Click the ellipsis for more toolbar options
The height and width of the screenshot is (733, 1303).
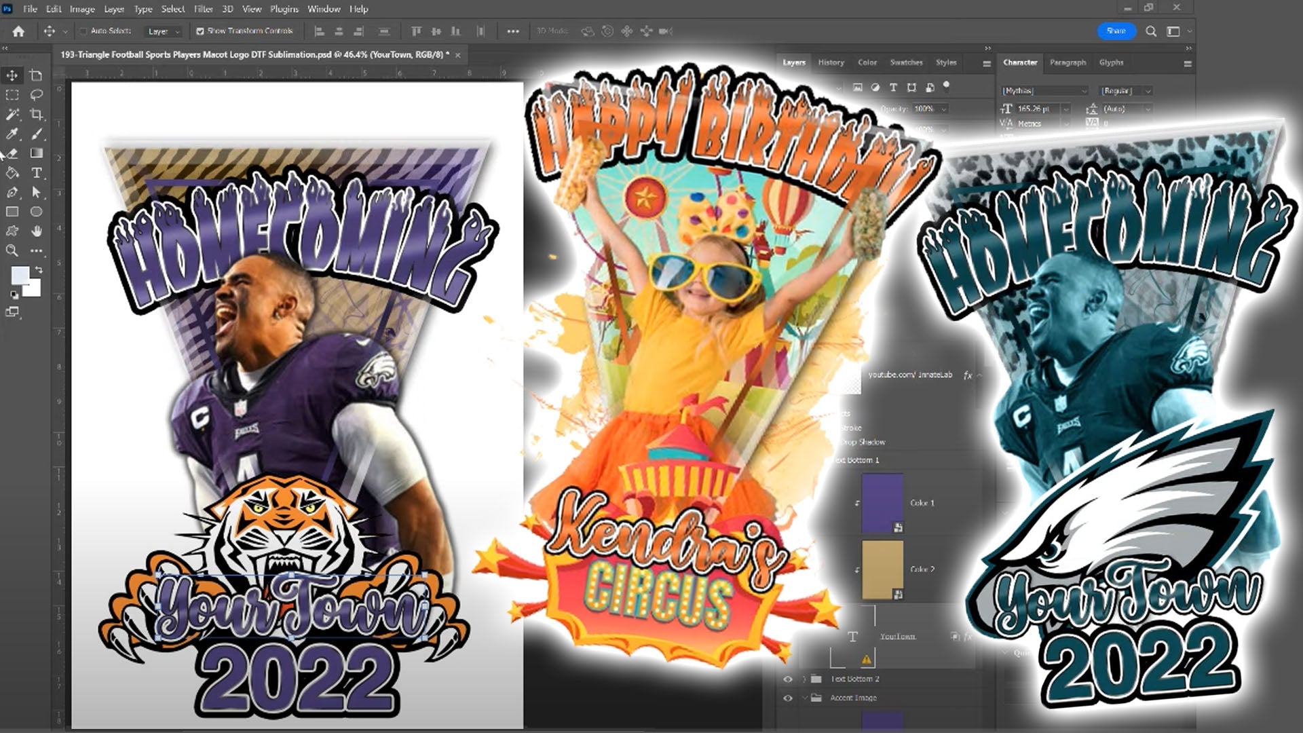[36, 250]
